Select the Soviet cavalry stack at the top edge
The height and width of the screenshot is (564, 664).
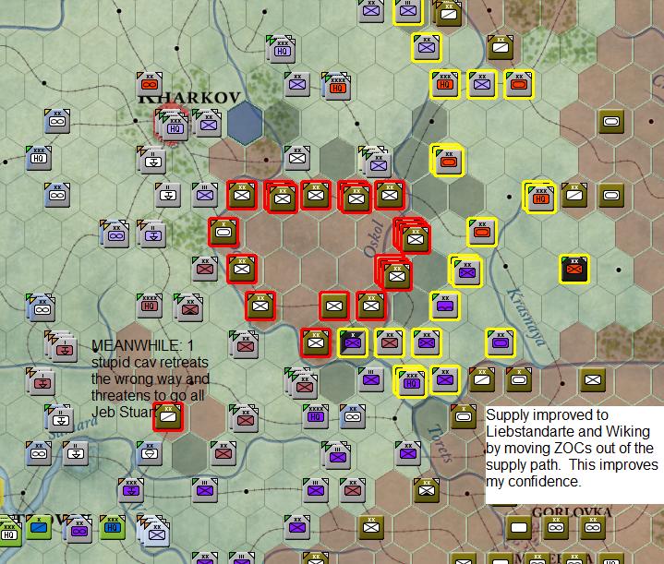448,12
